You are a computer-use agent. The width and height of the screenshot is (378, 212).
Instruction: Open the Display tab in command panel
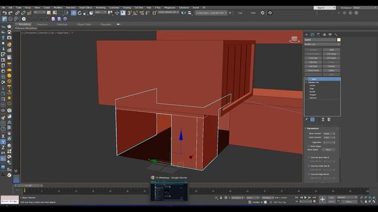(330, 35)
